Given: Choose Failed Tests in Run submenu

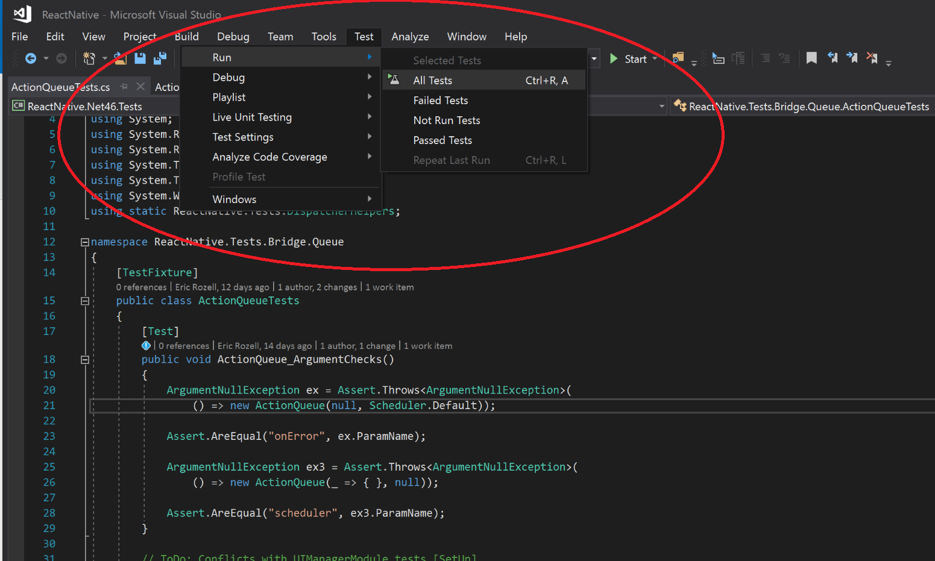Looking at the screenshot, I should click(484, 100).
